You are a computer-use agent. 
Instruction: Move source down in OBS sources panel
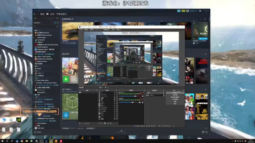click(x=111, y=123)
